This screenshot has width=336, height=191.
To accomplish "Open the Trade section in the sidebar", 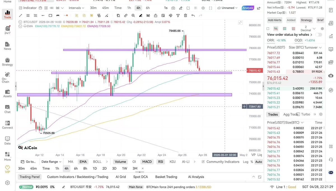I will 8,14.
